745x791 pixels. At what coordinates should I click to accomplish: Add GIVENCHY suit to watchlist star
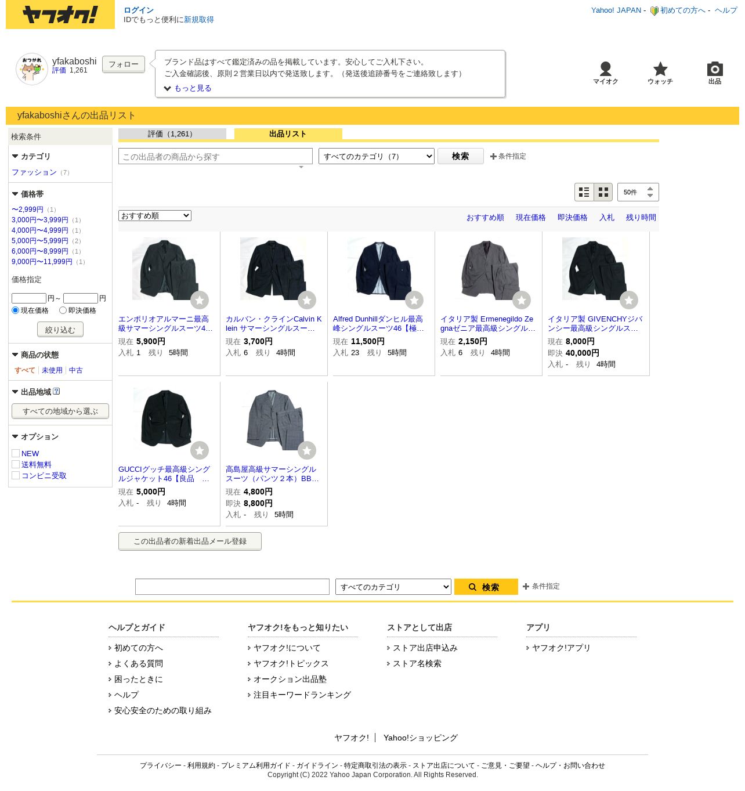tap(629, 300)
